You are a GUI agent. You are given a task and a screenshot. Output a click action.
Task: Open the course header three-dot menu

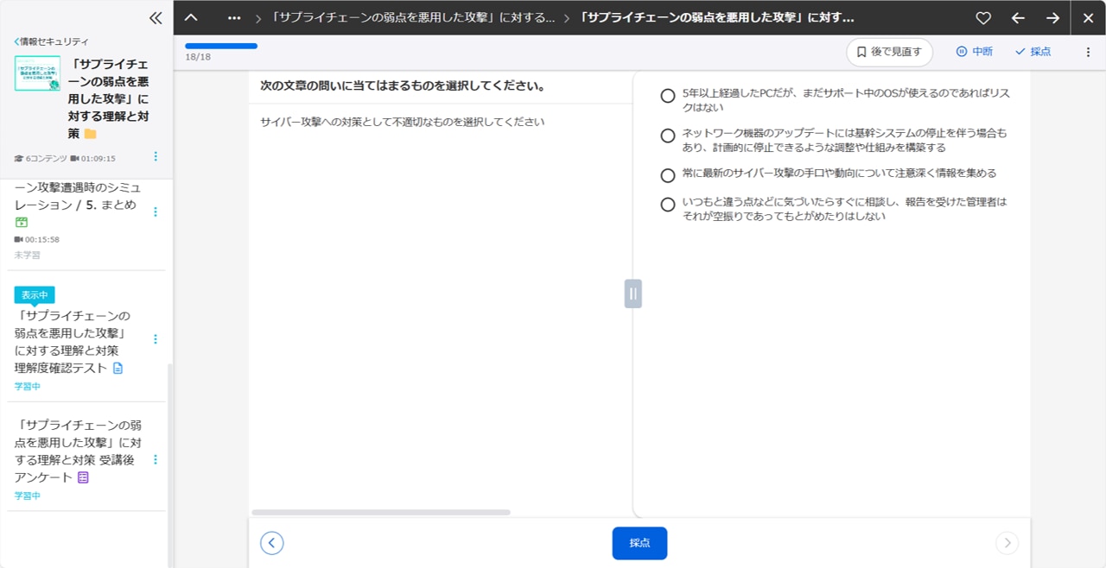click(156, 156)
